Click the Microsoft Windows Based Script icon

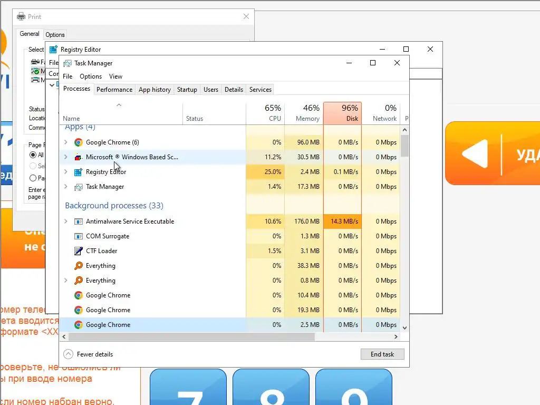pos(79,157)
